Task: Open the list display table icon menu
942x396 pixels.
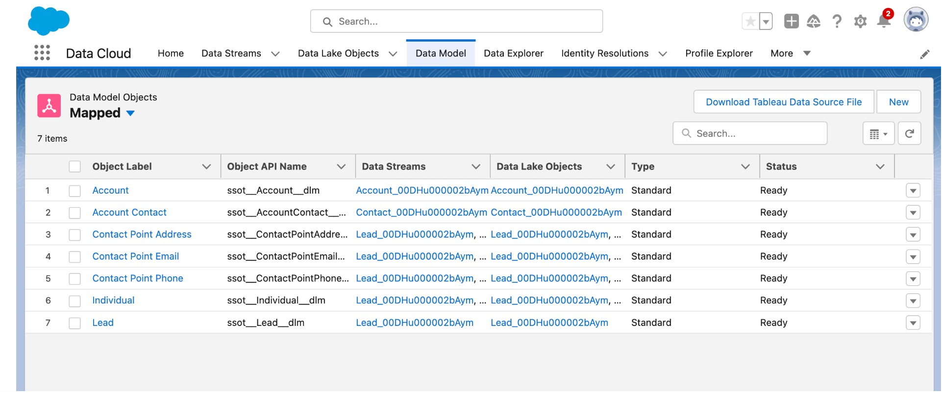Action: pyautogui.click(x=879, y=133)
